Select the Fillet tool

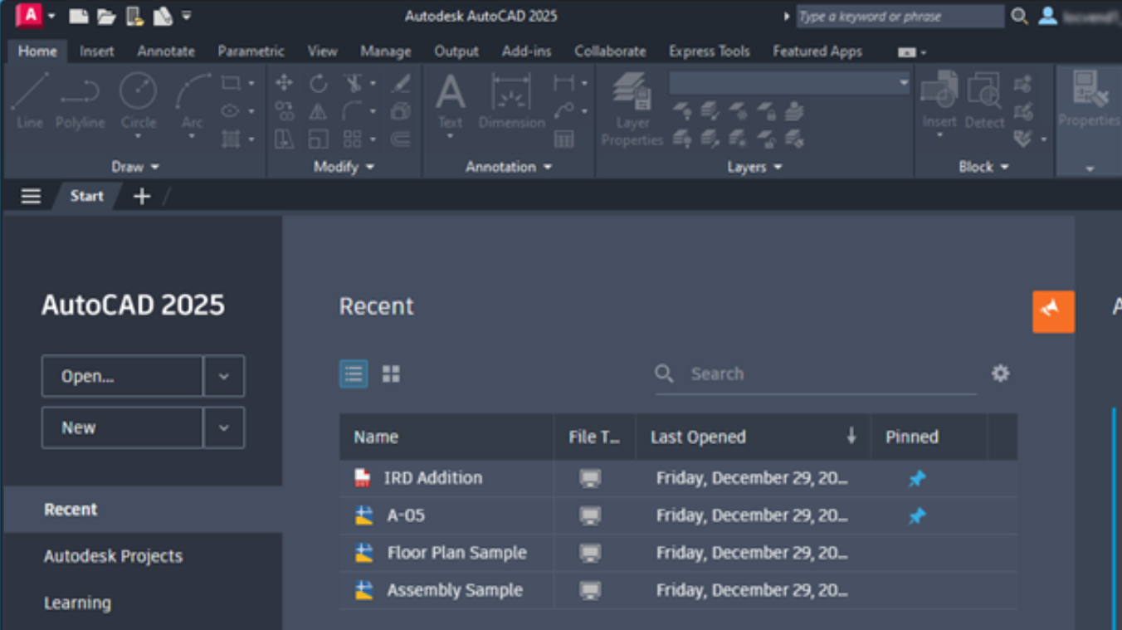coord(353,111)
